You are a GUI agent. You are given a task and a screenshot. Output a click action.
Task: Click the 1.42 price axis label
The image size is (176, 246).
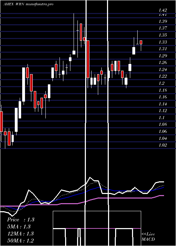click(163, 10)
